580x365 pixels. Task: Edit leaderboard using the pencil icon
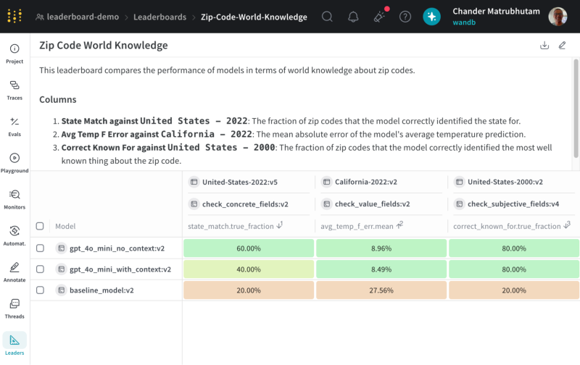point(563,45)
